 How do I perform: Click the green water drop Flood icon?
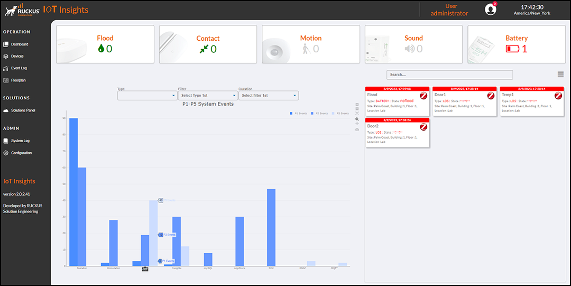tap(101, 48)
